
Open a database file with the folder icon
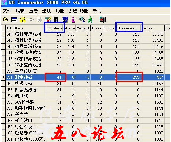pos(6,20)
